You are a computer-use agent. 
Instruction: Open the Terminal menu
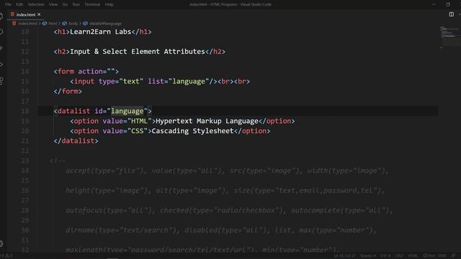click(92, 4)
